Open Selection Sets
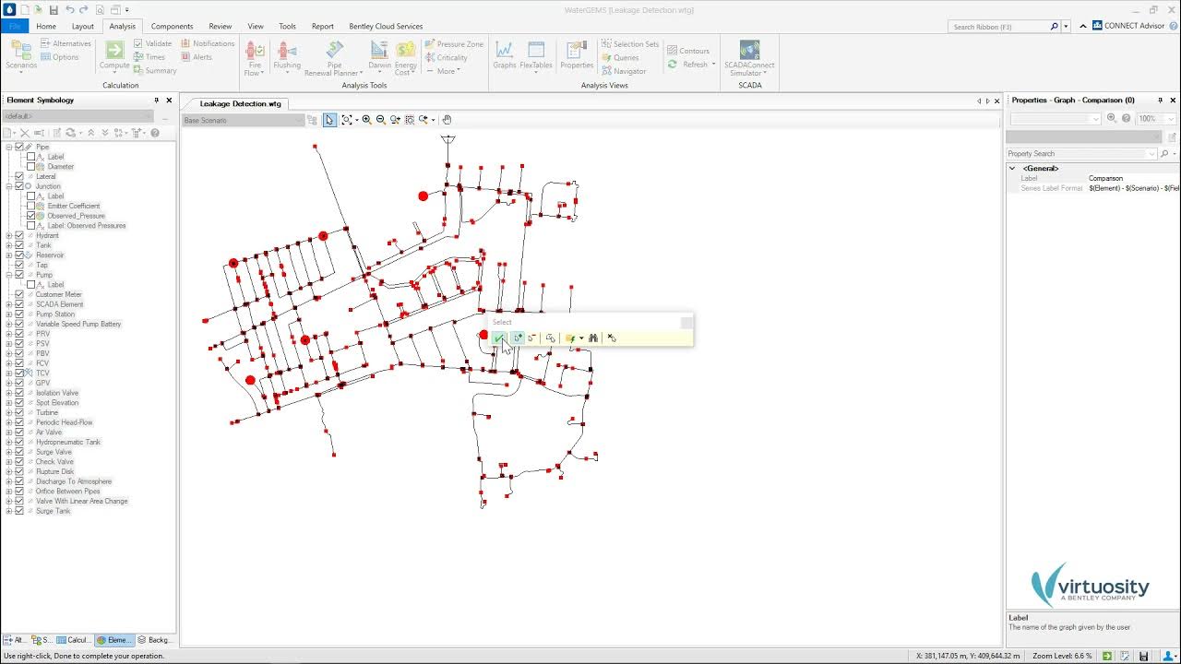Screen dimensions: 1181x664 [x=630, y=43]
